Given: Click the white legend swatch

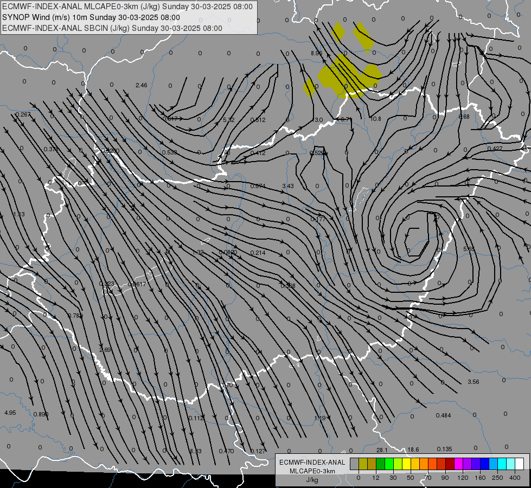Looking at the screenshot, I should (520, 464).
